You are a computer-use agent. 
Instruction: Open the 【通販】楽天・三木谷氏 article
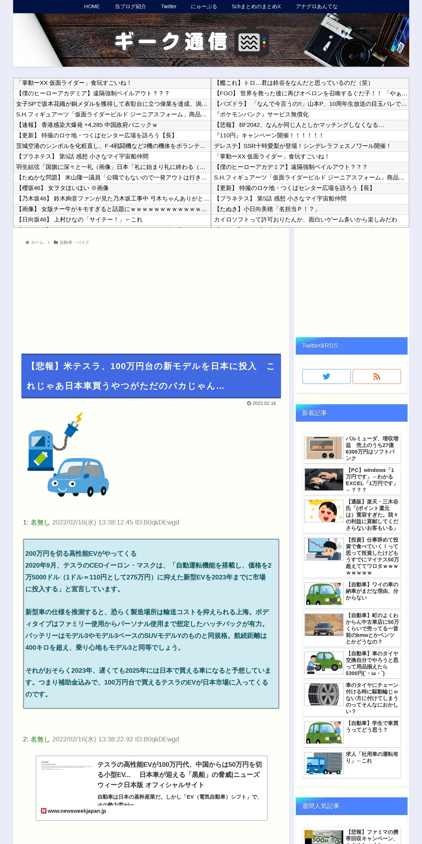pyautogui.click(x=352, y=515)
